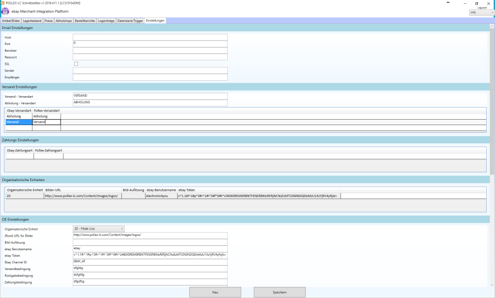Open the LogLevel Info dropdown
This screenshot has width=495, height=298.
pyautogui.click(x=480, y=12)
